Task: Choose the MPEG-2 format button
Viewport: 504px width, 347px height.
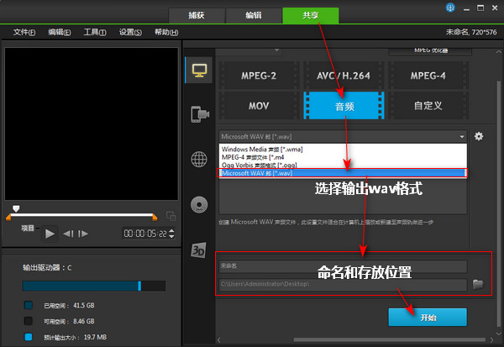Action: (259, 76)
